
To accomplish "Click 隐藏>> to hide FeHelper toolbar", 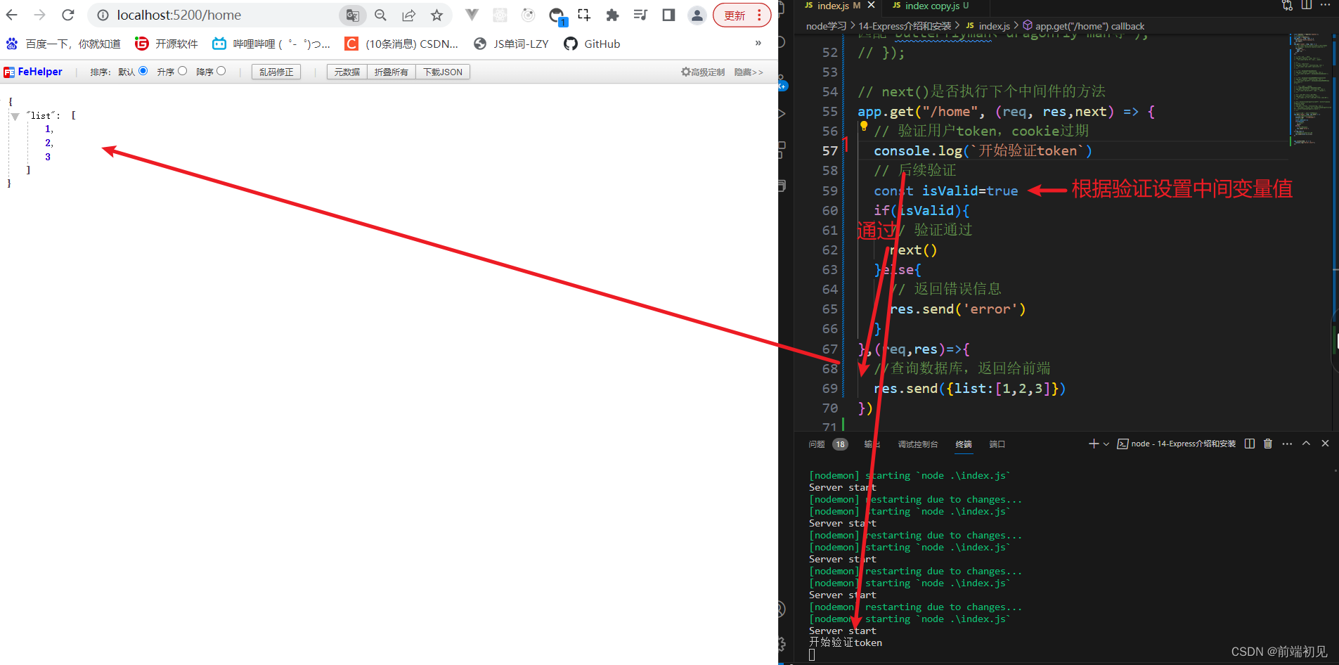I will (x=749, y=72).
